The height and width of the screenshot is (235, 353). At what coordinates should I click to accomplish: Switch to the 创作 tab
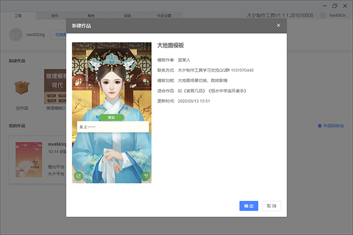click(x=55, y=15)
